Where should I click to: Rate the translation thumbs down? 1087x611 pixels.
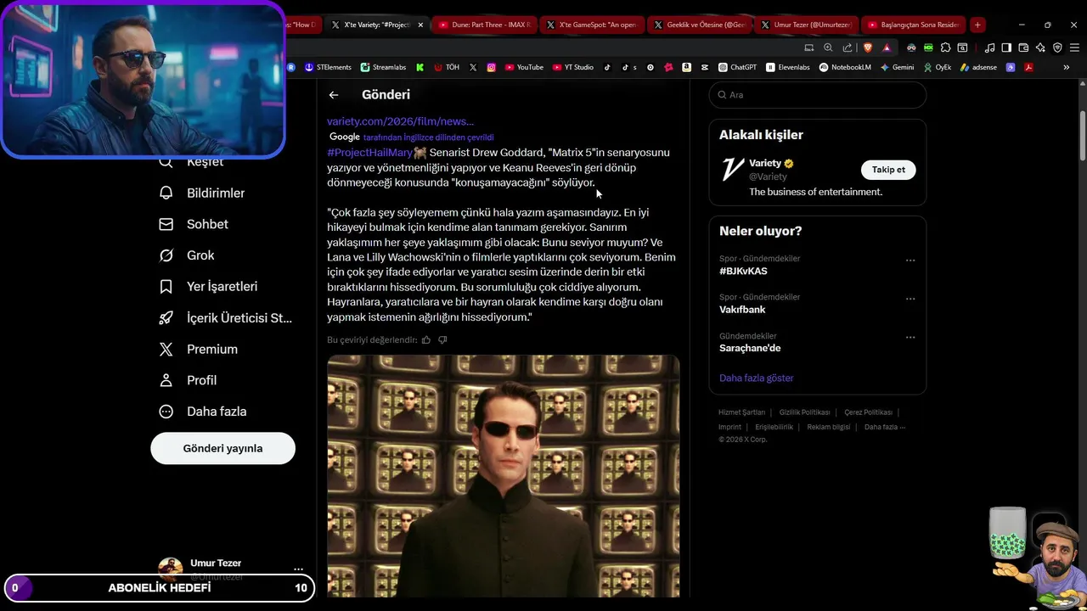click(442, 339)
